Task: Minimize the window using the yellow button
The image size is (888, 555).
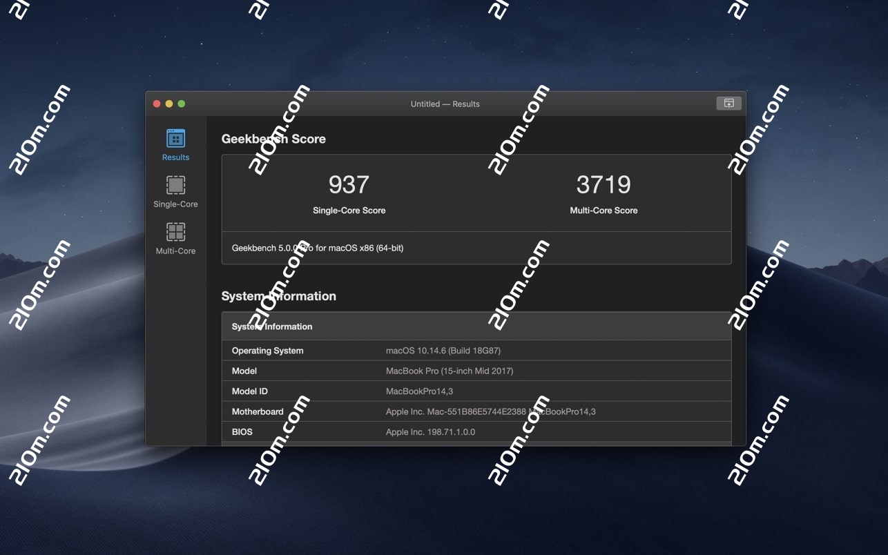Action: pyautogui.click(x=169, y=104)
